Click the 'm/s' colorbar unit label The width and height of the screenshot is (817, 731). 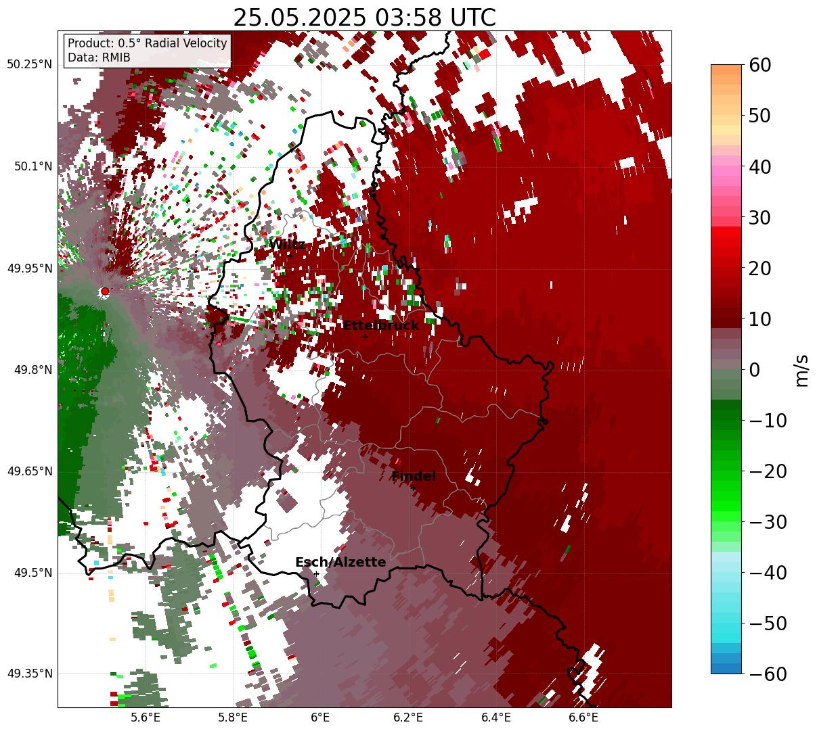point(801,370)
